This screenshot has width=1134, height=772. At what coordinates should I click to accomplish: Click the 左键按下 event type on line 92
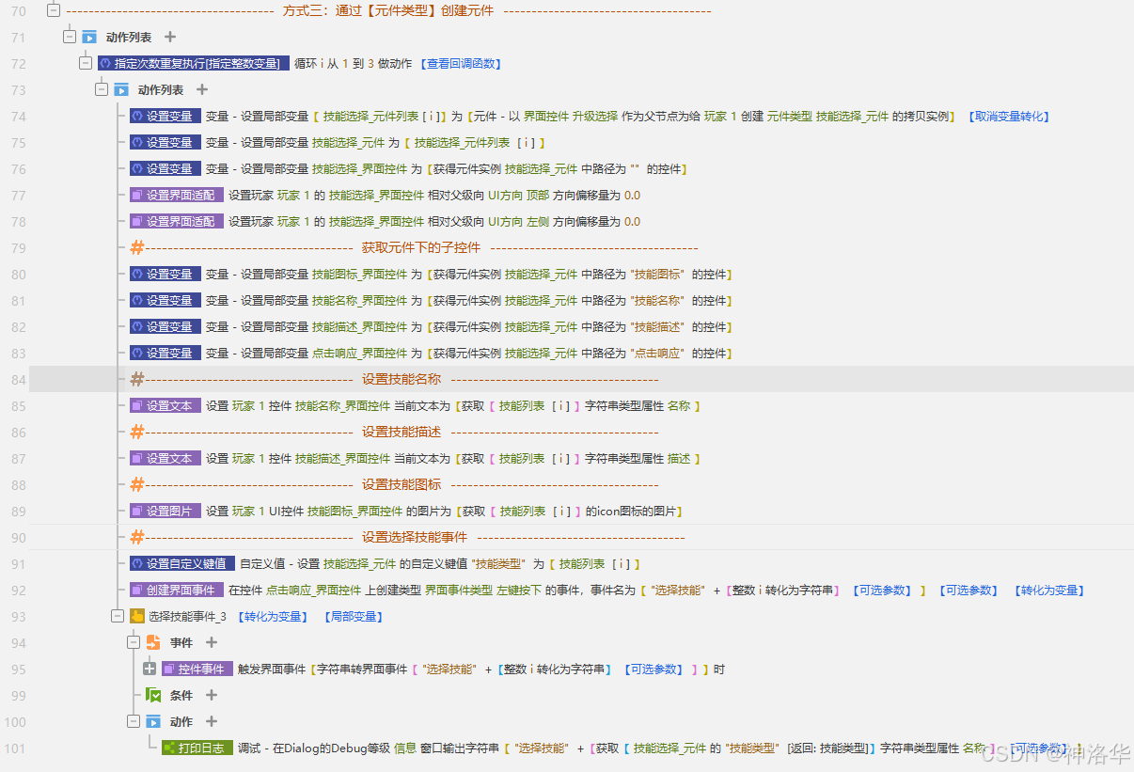[x=519, y=590]
